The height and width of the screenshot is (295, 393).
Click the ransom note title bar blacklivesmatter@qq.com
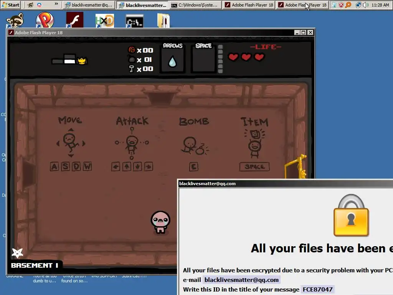[285, 184]
